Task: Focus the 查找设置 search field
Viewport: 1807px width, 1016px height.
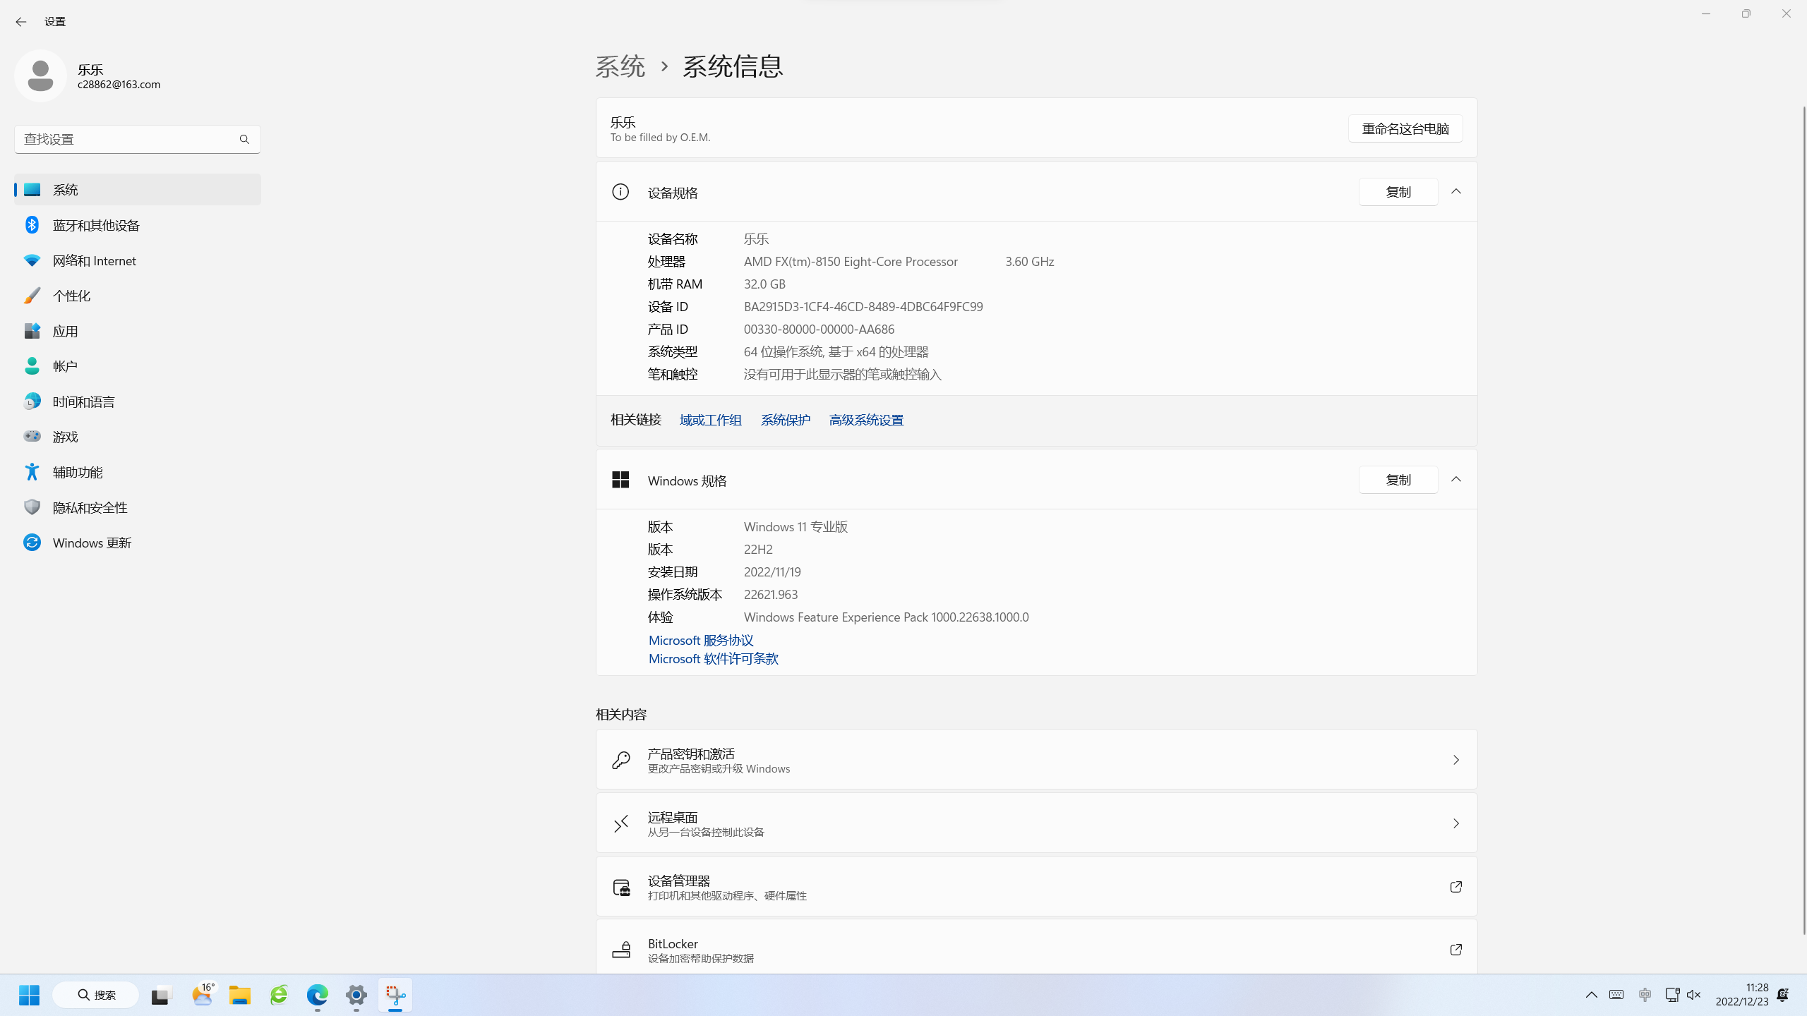Action: tap(138, 140)
